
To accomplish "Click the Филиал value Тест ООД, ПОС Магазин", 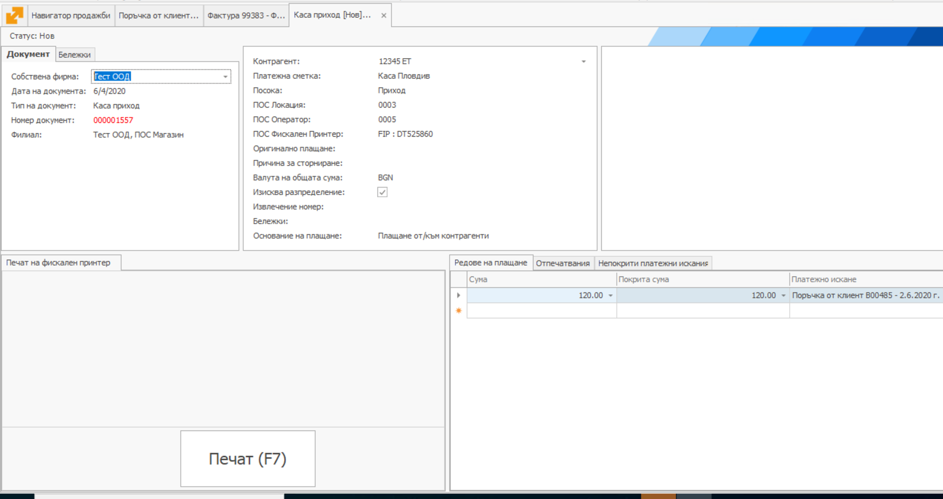I will 138,135.
